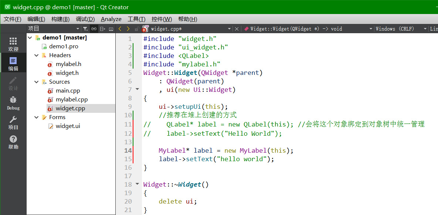Click '"mylabel.h"' include on line 4
438x215 pixels.
tap(200, 64)
